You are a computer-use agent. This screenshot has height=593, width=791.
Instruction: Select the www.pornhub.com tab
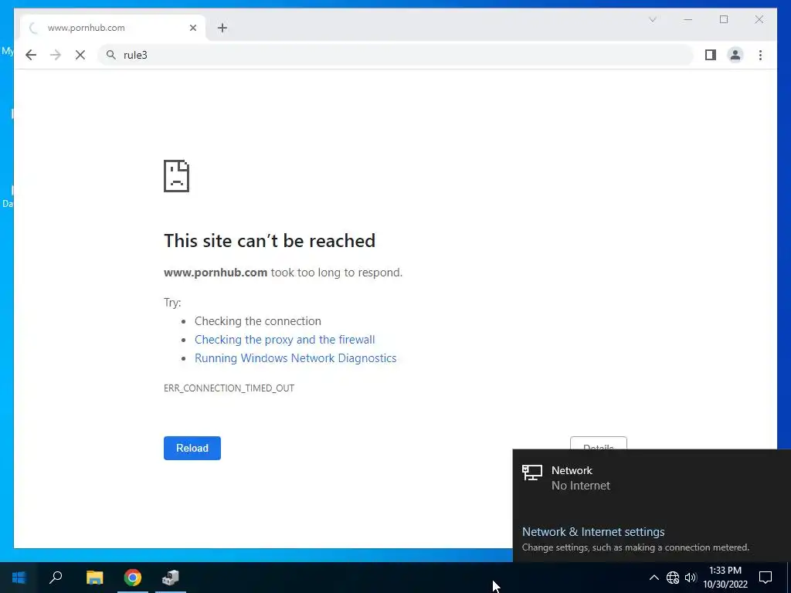112,28
